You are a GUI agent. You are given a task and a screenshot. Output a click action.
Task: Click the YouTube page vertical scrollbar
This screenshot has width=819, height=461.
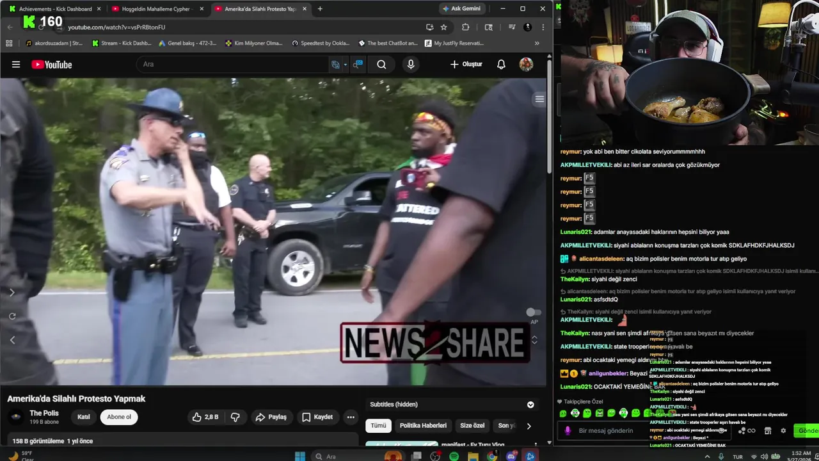pyautogui.click(x=549, y=115)
